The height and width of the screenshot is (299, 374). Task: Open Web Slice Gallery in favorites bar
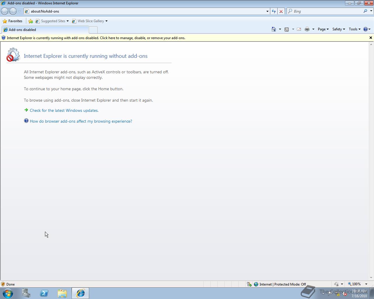point(90,21)
